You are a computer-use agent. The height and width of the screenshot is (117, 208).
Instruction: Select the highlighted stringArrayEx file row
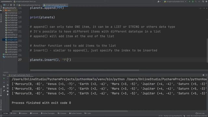10,40
